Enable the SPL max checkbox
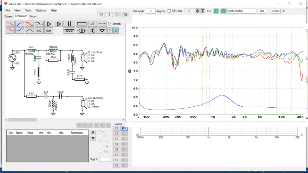The width and height of the screenshot is (308, 173). point(169,11)
